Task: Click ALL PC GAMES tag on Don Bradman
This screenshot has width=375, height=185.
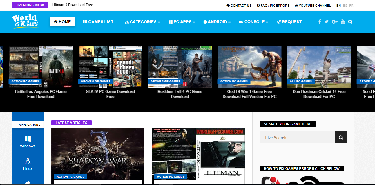Action: 301,82
